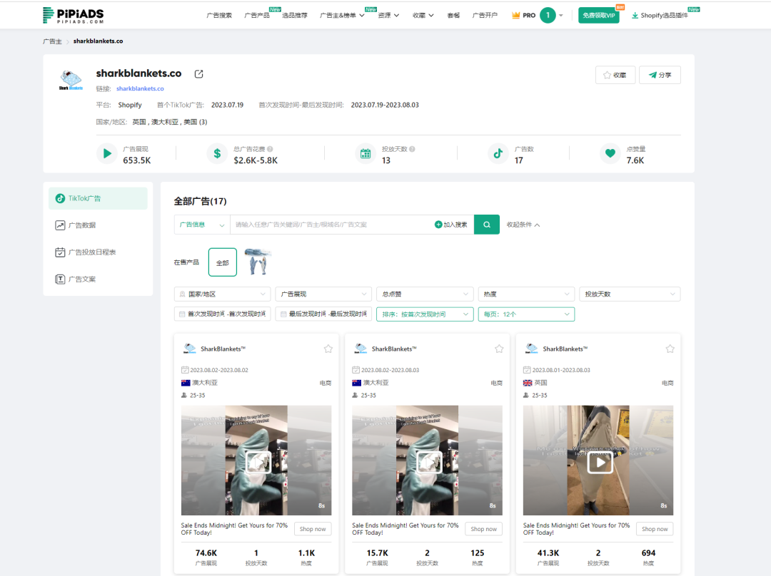Screen dimensions: 771x576
Task: Click Shop now on the UK ad card
Action: pyautogui.click(x=655, y=529)
